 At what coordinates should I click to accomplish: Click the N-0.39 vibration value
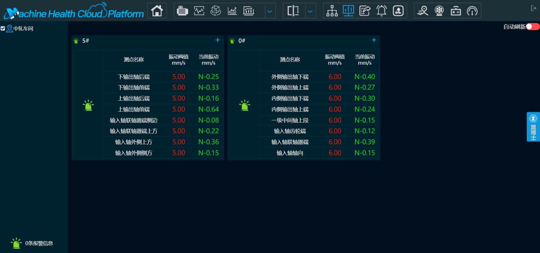click(364, 142)
